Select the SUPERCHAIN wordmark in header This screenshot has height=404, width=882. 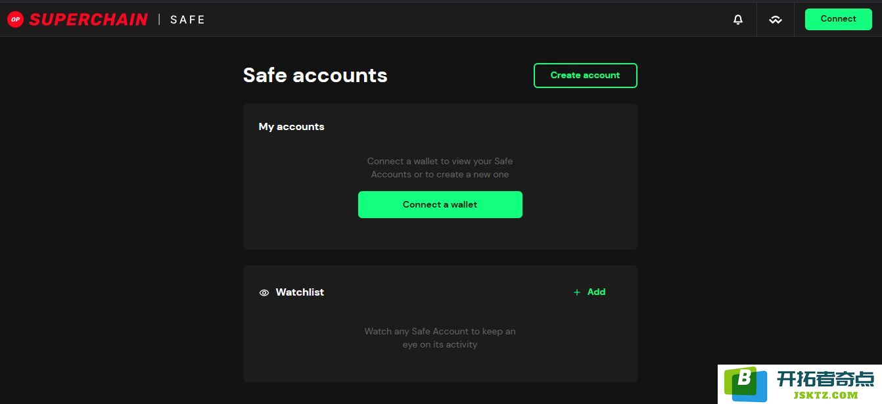click(88, 20)
